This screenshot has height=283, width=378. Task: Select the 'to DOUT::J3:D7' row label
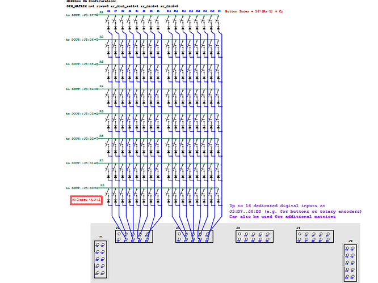(80, 15)
